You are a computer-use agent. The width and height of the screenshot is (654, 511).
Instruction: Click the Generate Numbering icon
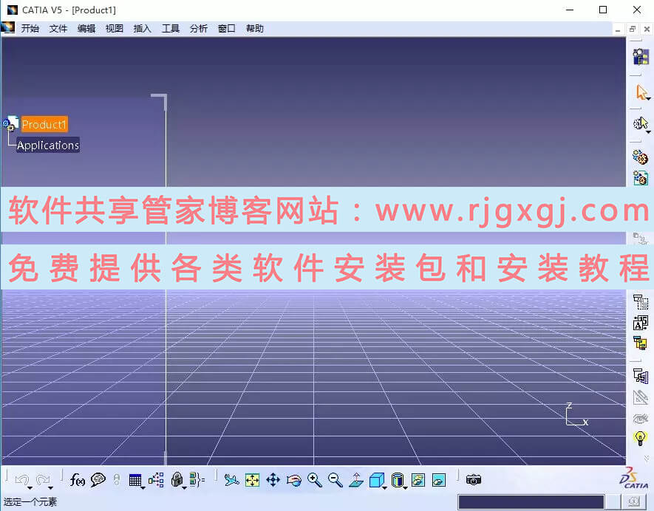click(x=640, y=323)
